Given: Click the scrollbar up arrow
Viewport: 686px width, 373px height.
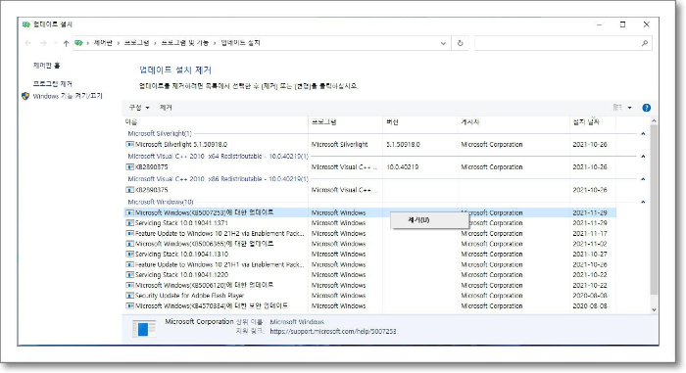Looking at the screenshot, I should pyautogui.click(x=654, y=121).
